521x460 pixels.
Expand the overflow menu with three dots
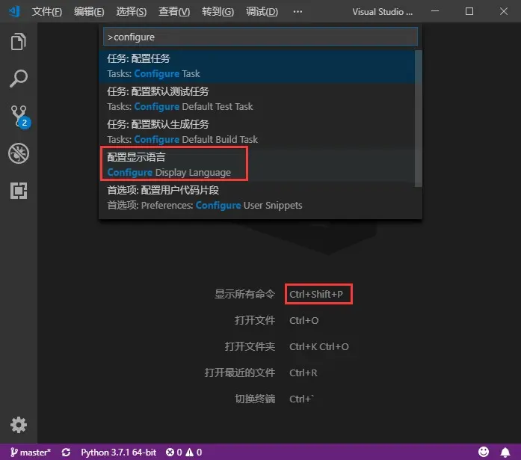pyautogui.click(x=298, y=12)
